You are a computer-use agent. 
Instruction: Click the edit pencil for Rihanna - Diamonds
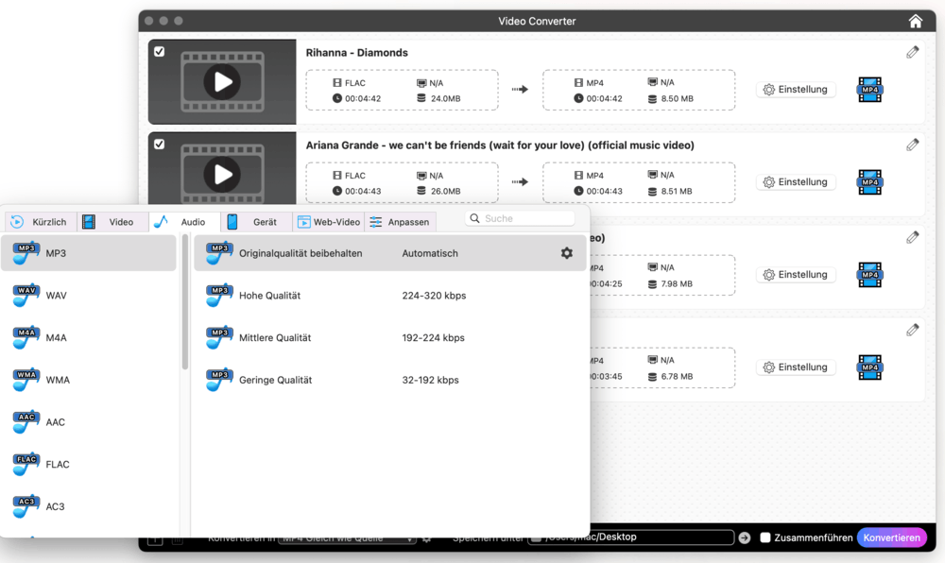tap(912, 53)
